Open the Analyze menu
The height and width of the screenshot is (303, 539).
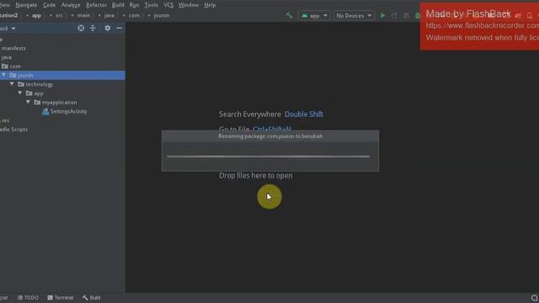[71, 5]
